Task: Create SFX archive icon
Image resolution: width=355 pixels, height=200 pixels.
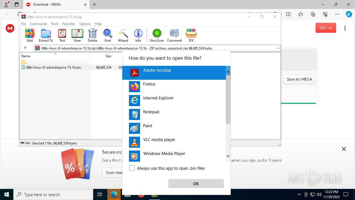Action: [191, 35]
